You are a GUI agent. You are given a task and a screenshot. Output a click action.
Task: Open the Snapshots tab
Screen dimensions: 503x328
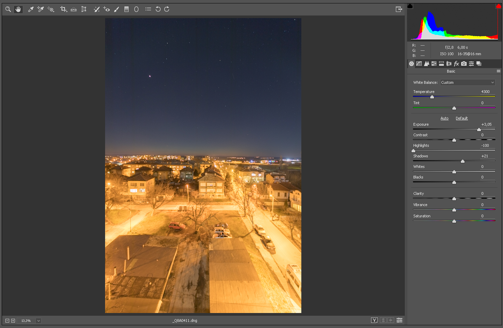point(479,64)
